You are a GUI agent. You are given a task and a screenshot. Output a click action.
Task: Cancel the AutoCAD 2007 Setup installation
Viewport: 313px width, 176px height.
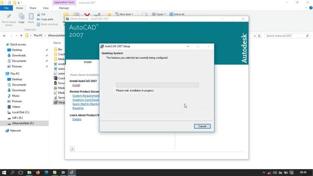tap(202, 126)
